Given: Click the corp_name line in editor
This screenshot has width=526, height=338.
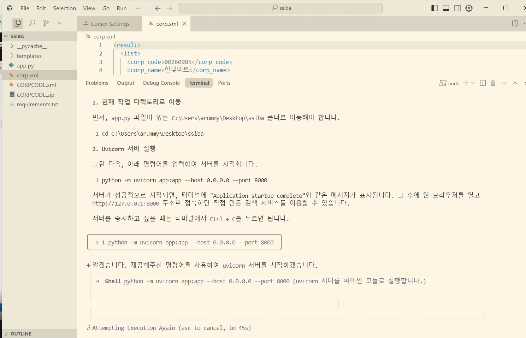Looking at the screenshot, I should [178, 70].
